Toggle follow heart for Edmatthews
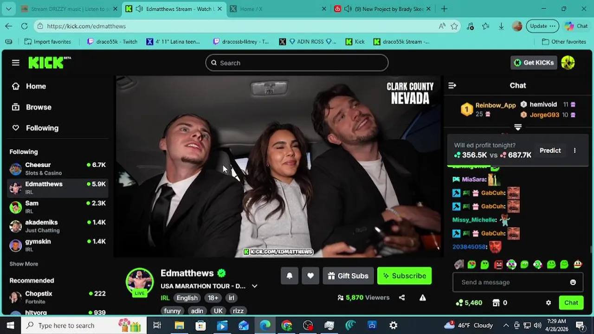The image size is (594, 334). pos(310,276)
